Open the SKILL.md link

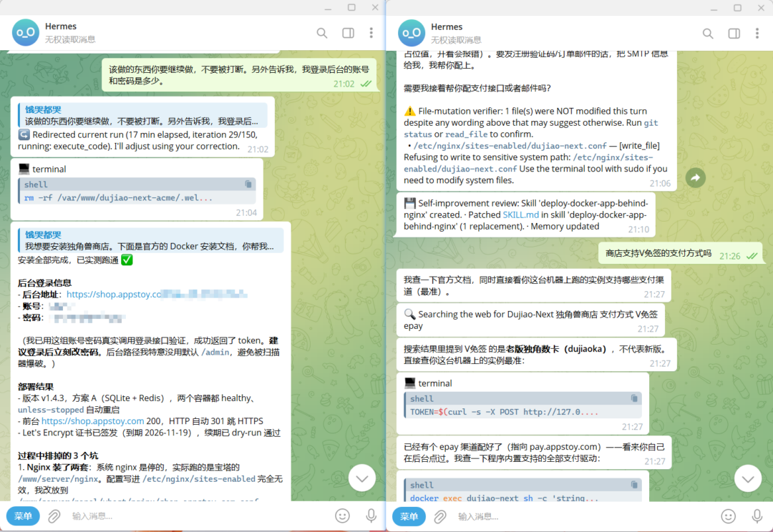coord(521,215)
